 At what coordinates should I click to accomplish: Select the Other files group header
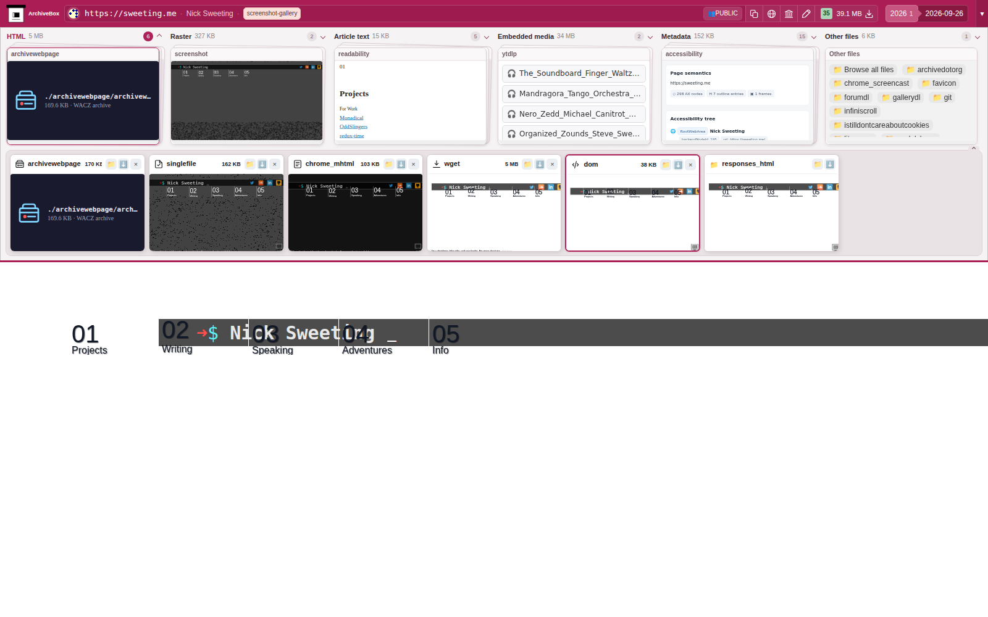coord(841,36)
